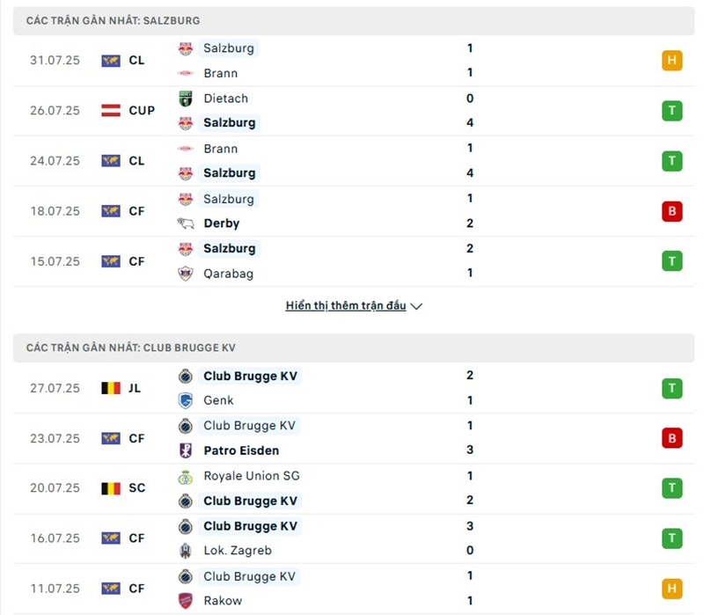Click the Genk club logo

pos(186,400)
